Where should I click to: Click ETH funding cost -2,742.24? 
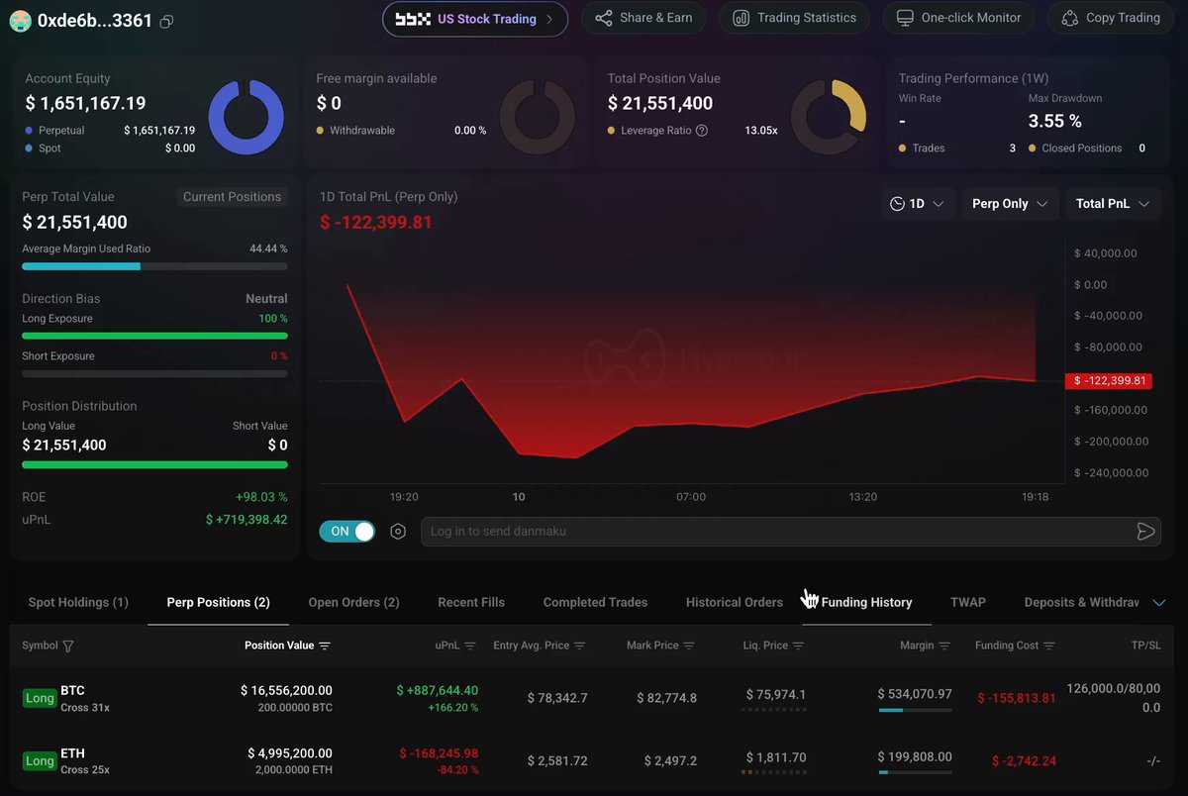(x=1025, y=760)
